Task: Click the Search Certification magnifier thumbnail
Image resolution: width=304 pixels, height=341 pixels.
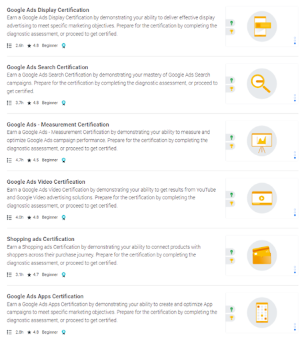Action: pos(262,84)
